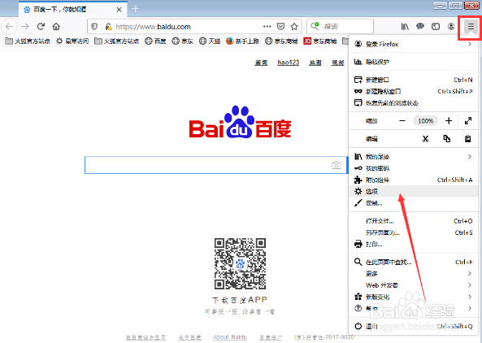Open tracking protection shield icon
This screenshot has width=482, height=343.
pyautogui.click(x=94, y=27)
